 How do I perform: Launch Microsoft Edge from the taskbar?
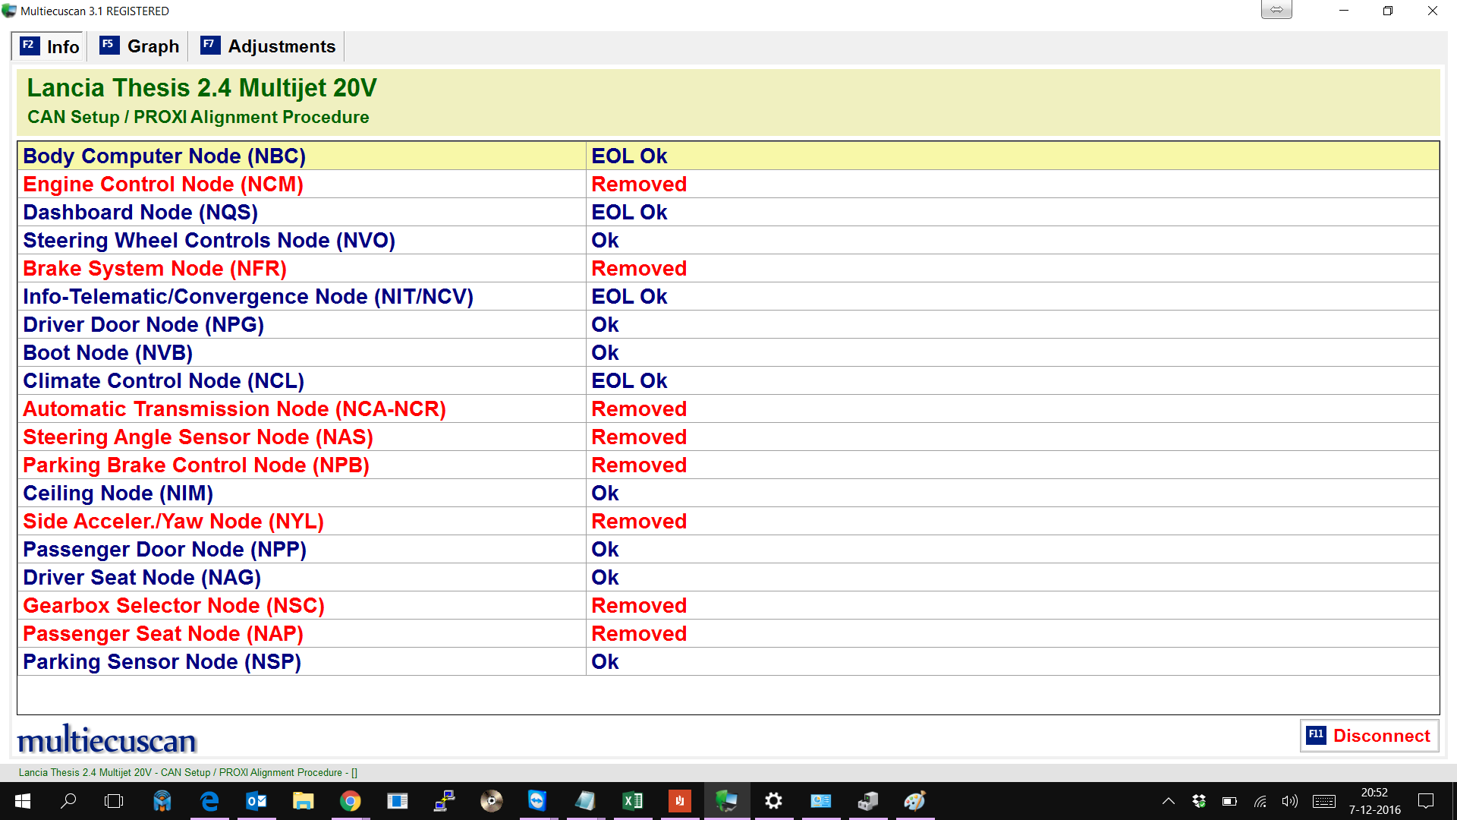click(209, 800)
